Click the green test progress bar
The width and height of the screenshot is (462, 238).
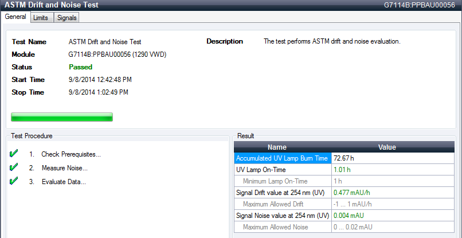point(62,118)
